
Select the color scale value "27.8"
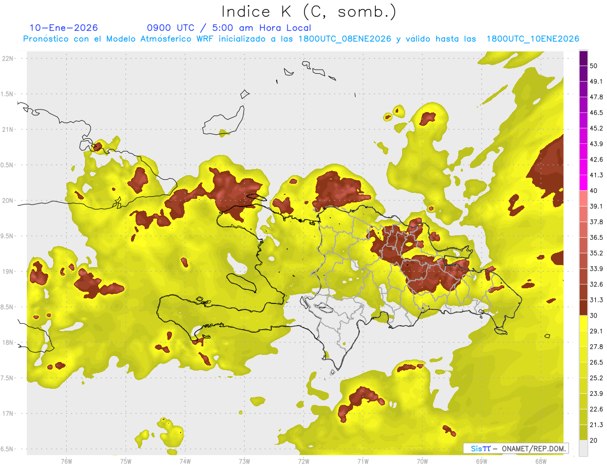tap(596, 347)
